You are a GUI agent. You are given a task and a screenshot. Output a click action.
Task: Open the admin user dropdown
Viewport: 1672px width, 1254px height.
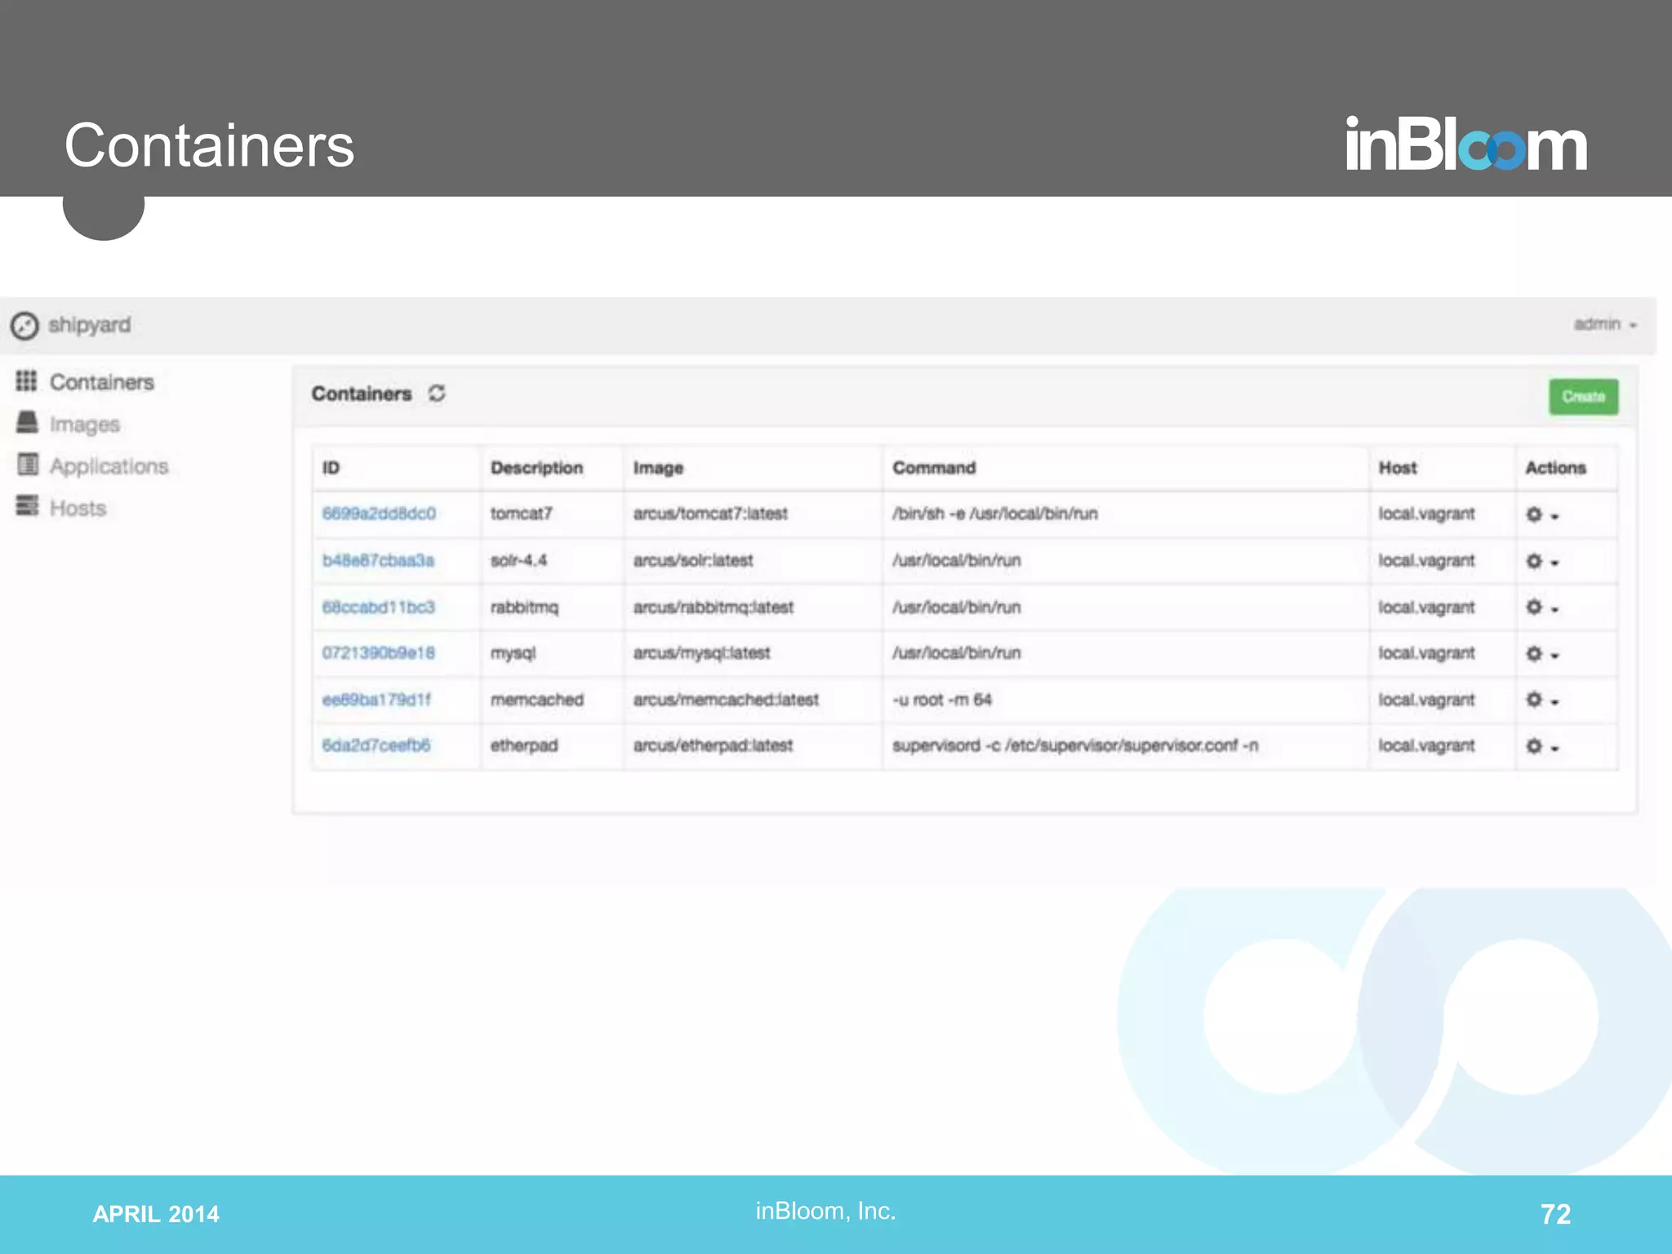click(1604, 325)
